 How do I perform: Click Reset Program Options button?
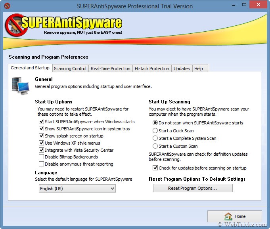pyautogui.click(x=193, y=188)
